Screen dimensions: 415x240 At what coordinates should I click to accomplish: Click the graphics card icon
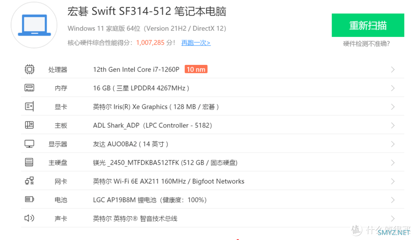(29, 107)
